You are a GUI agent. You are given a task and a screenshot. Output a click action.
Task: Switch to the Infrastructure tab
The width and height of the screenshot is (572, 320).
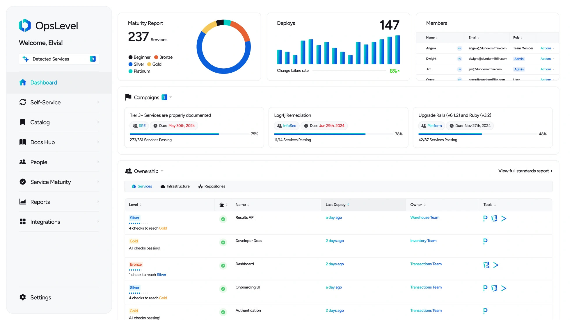(x=175, y=186)
